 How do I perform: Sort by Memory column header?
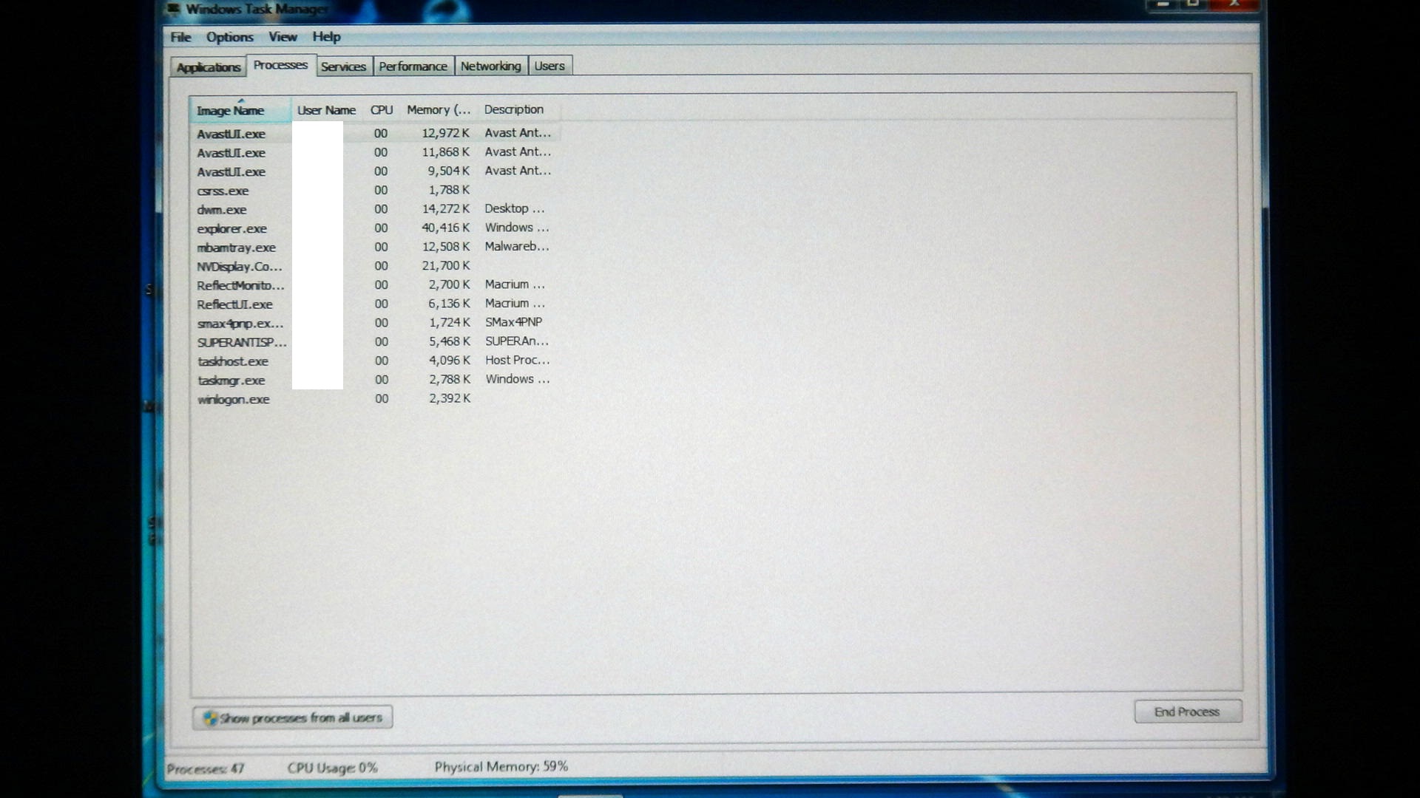pos(439,110)
